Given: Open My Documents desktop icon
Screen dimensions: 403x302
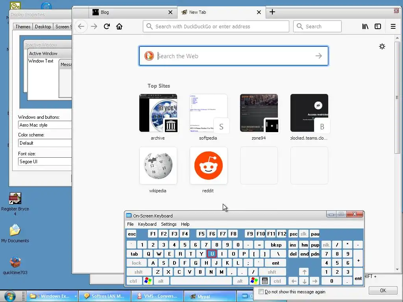Looking at the screenshot, I should [15, 233].
